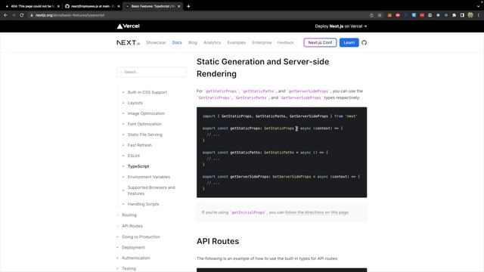484x272 pixels.
Task: Open the Analytics nav item
Action: 212,42
